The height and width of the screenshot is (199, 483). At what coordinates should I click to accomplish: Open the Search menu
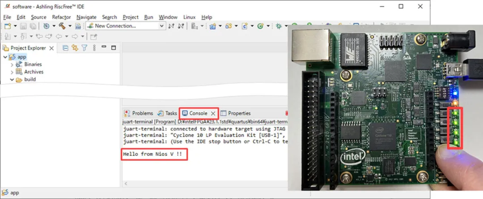[x=110, y=17]
